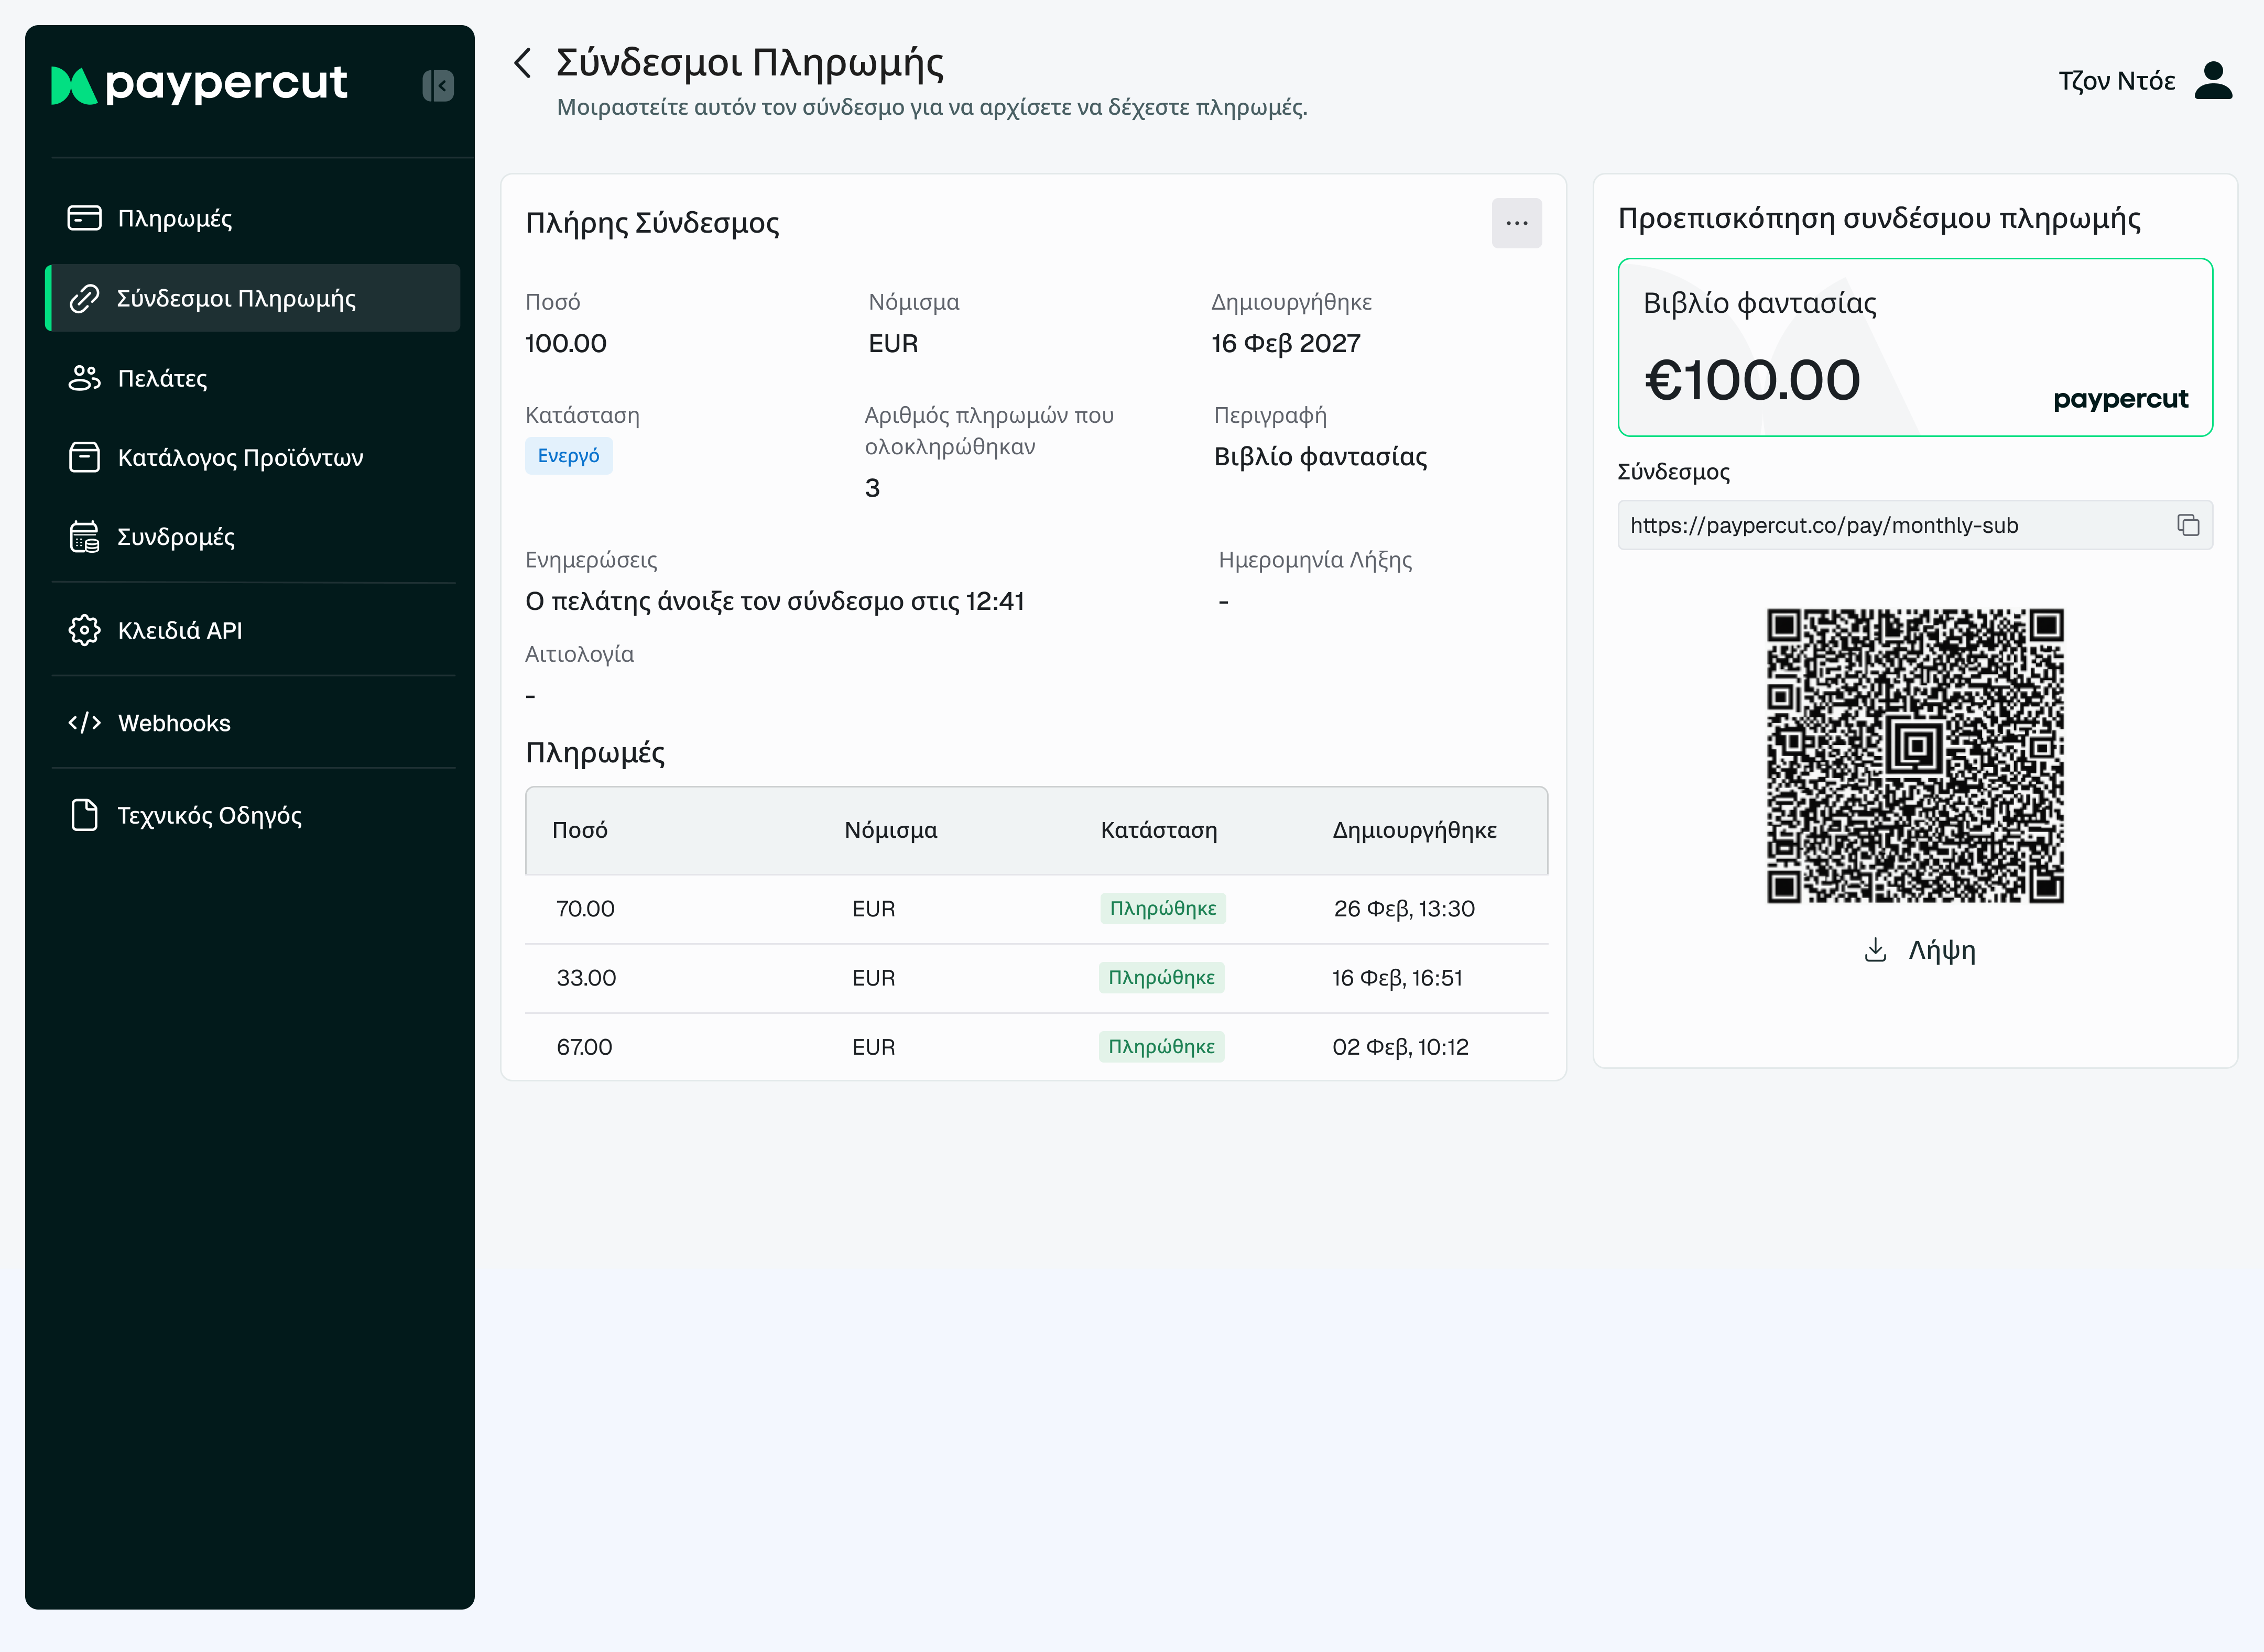The width and height of the screenshot is (2264, 1652).
Task: Click the Προεπισκόπηση συνδέσμου πληρωμής heading
Action: 1879,218
